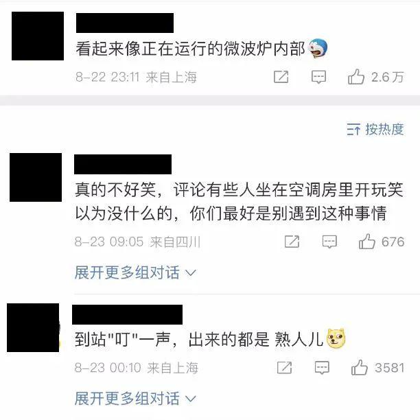Open avatar of the Sichuan commenter
The height and width of the screenshot is (420, 420).
pos(36,177)
